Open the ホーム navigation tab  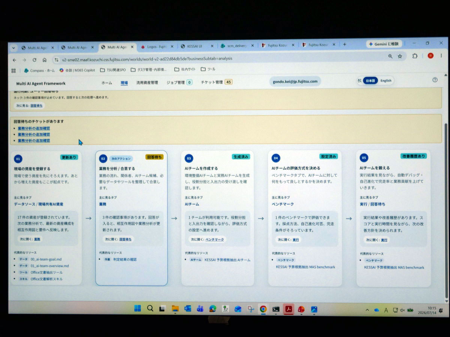[107, 83]
